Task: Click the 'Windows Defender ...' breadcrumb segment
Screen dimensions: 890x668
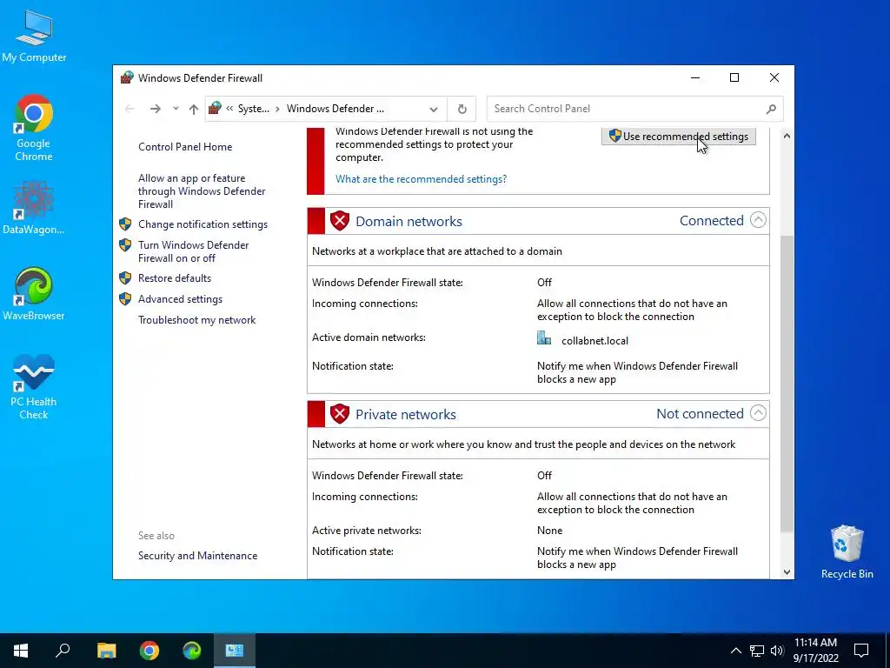Action: 335,109
